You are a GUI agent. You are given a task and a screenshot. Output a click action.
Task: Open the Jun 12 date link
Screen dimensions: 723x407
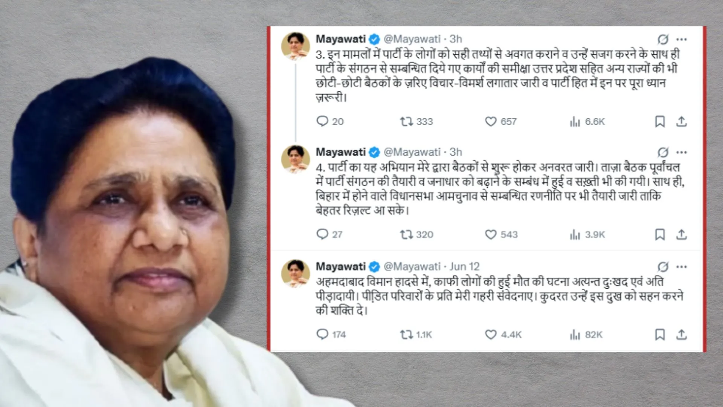pyautogui.click(x=465, y=266)
